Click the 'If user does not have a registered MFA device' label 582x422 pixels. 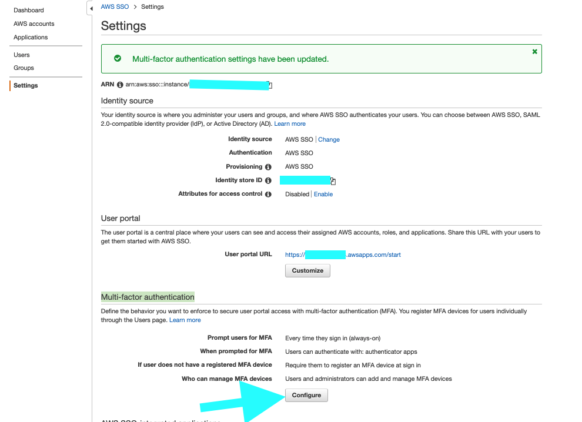pyautogui.click(x=205, y=364)
